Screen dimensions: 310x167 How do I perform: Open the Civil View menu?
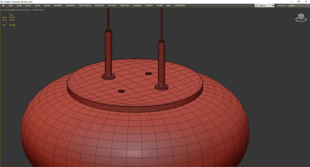click(x=112, y=5)
